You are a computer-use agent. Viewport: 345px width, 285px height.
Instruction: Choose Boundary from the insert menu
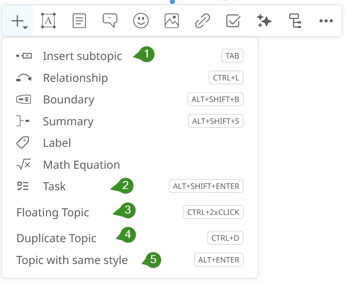[69, 99]
